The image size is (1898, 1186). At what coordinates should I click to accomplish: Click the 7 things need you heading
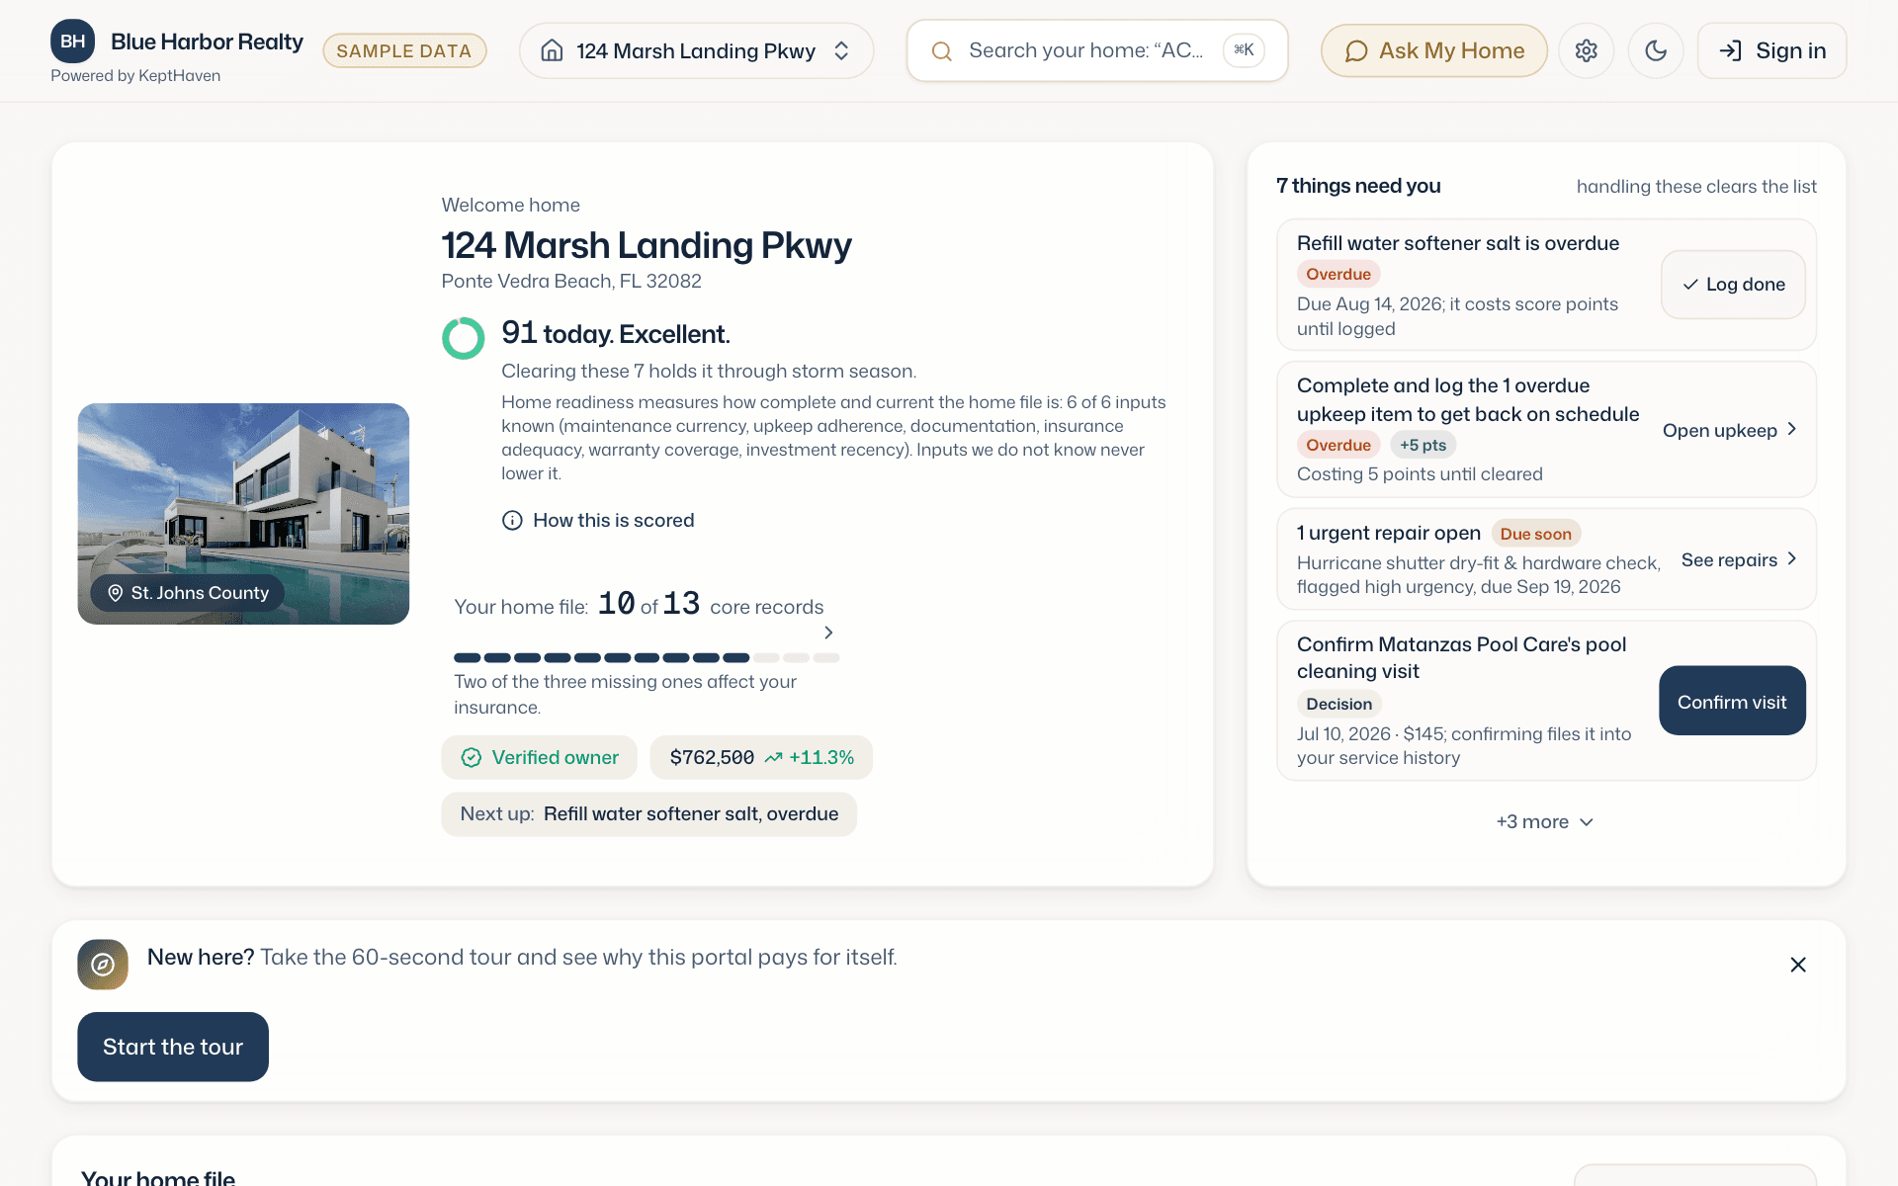click(x=1358, y=186)
